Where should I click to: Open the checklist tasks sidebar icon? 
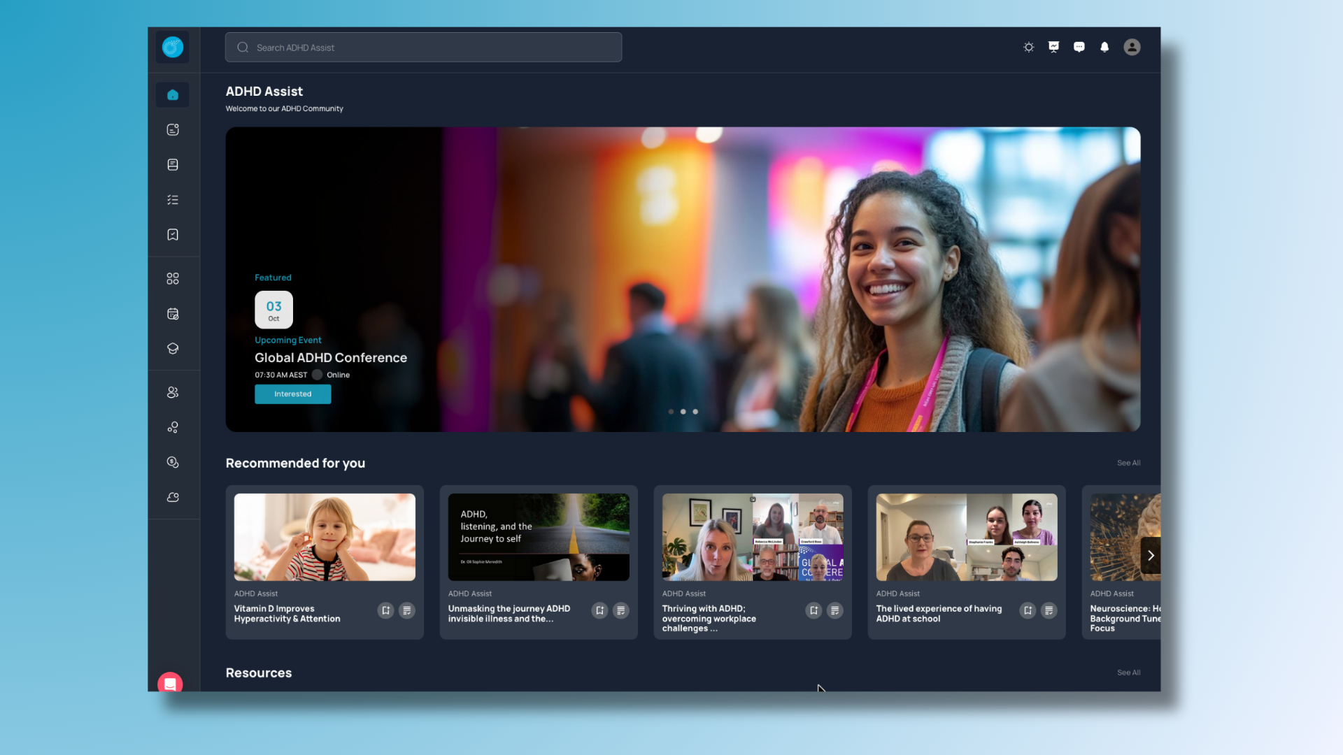(173, 200)
